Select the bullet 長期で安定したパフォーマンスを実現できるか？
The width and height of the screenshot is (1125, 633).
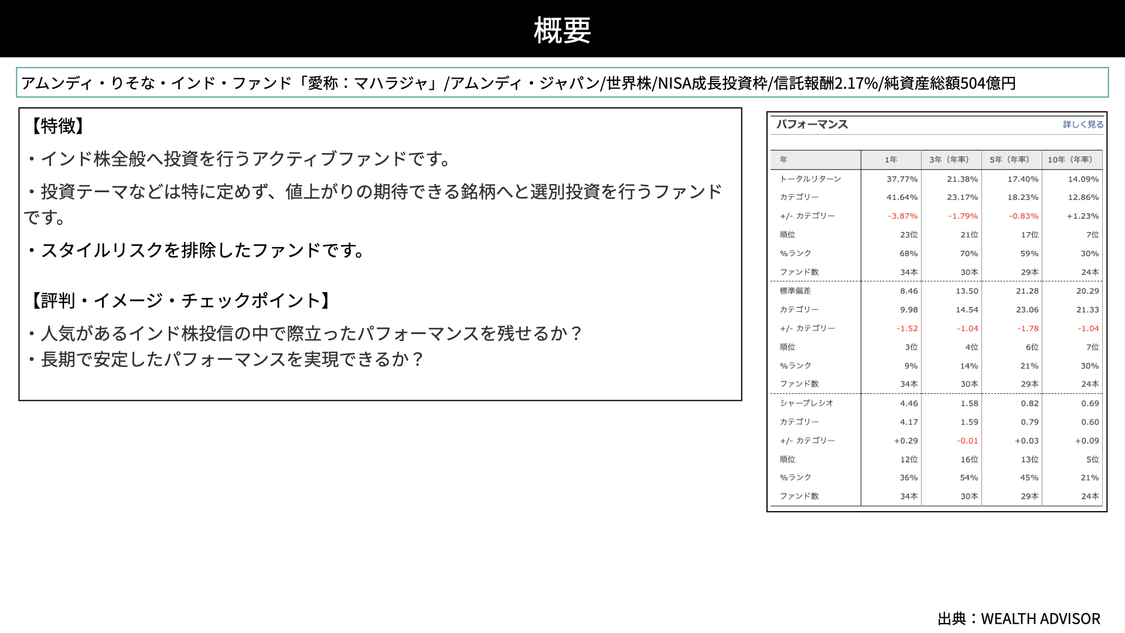(226, 359)
